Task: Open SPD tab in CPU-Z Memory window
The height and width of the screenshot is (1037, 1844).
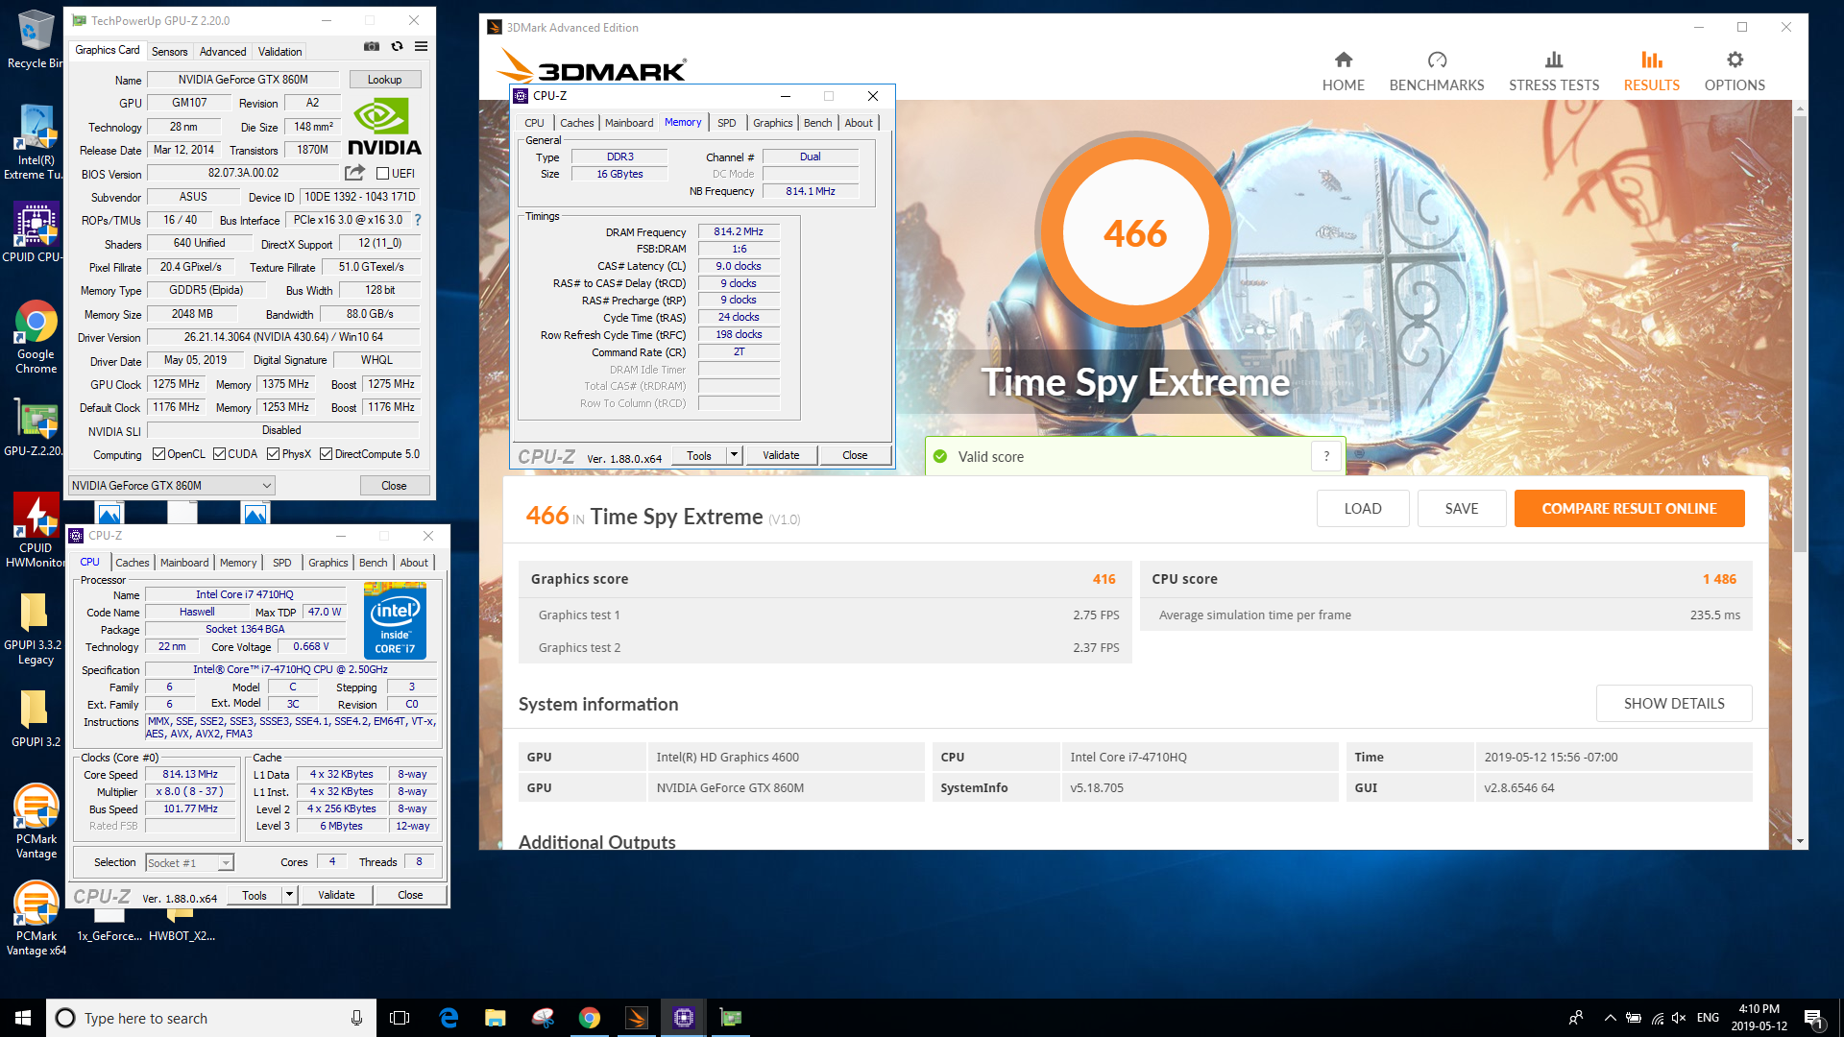Action: pos(727,123)
